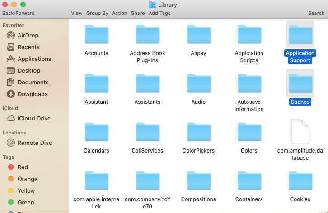Filter by the Red tag
The image size is (328, 213).
pyautogui.click(x=23, y=167)
